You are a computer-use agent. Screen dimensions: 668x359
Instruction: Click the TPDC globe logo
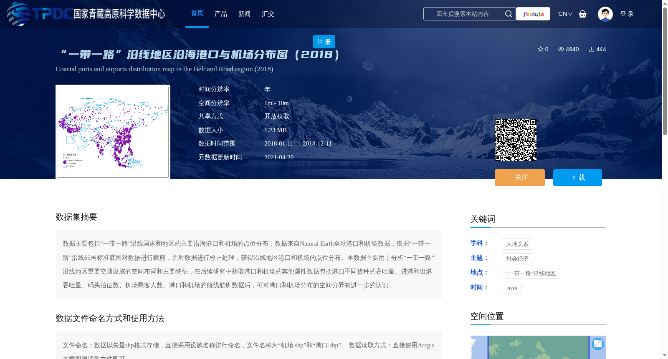(19, 14)
